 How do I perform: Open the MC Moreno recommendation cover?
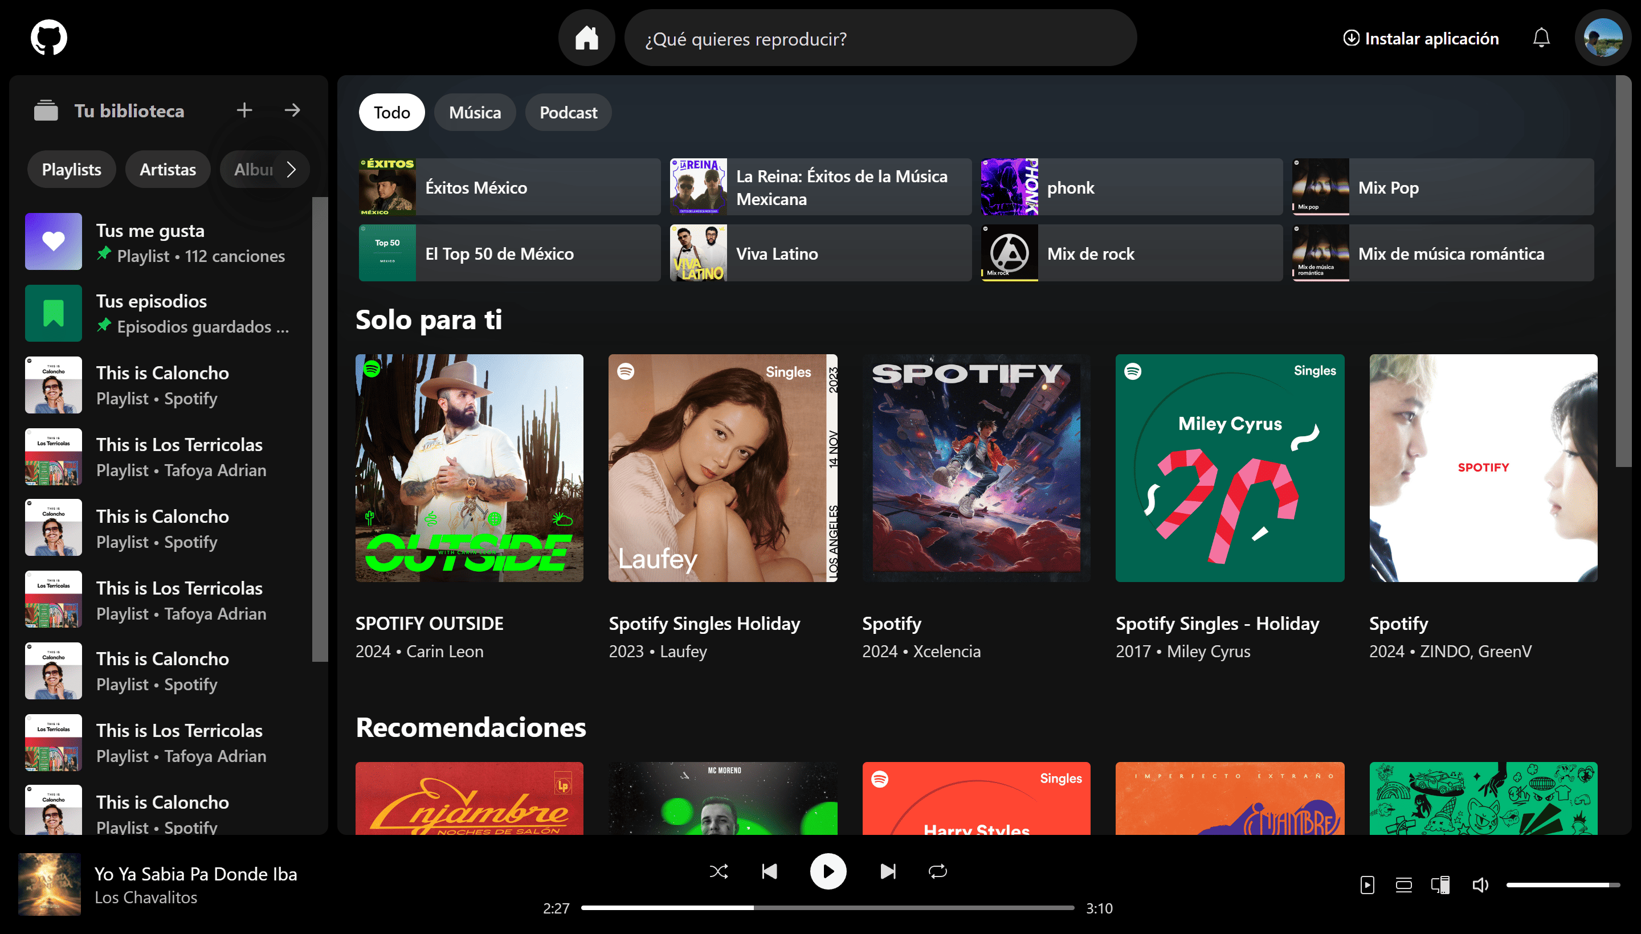[x=722, y=798]
